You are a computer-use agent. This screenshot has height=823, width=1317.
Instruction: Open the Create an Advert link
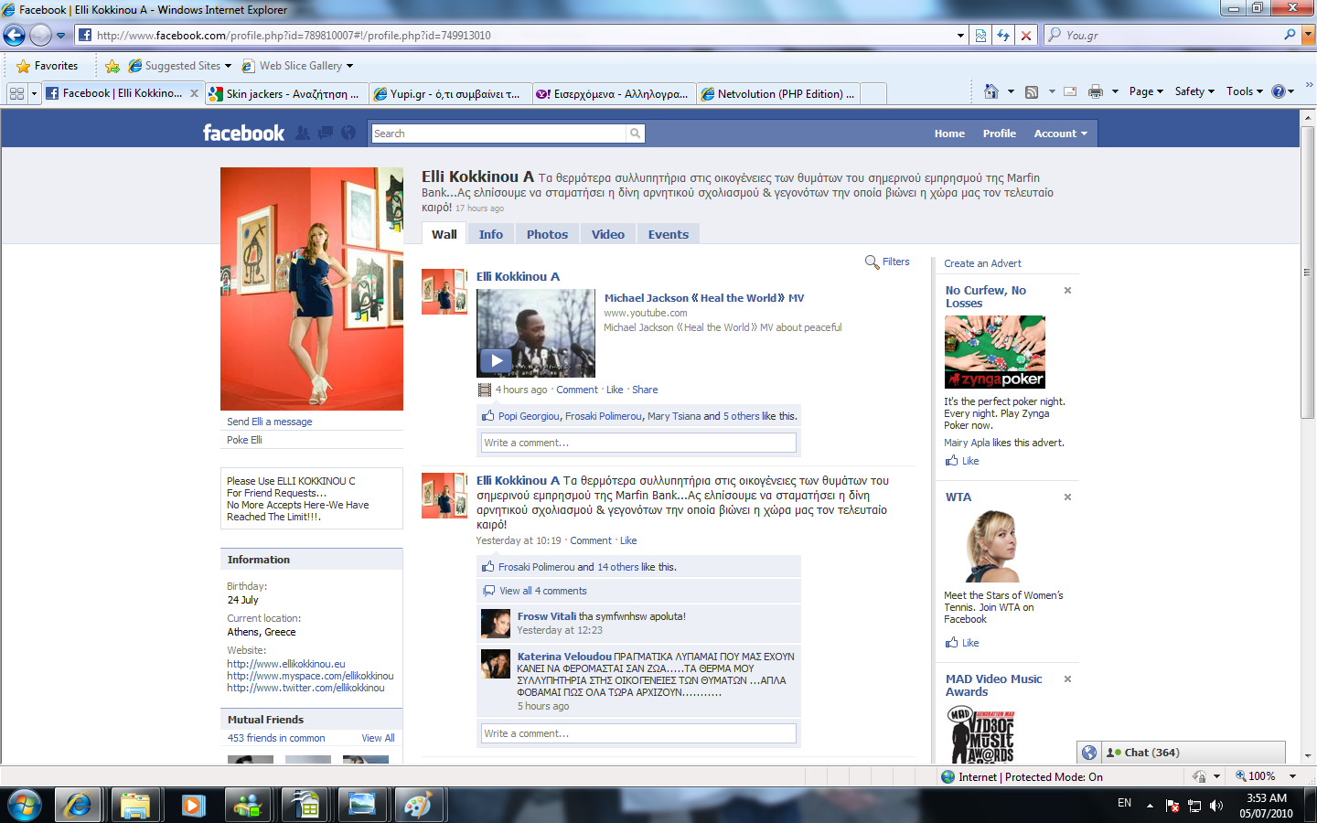pos(982,263)
